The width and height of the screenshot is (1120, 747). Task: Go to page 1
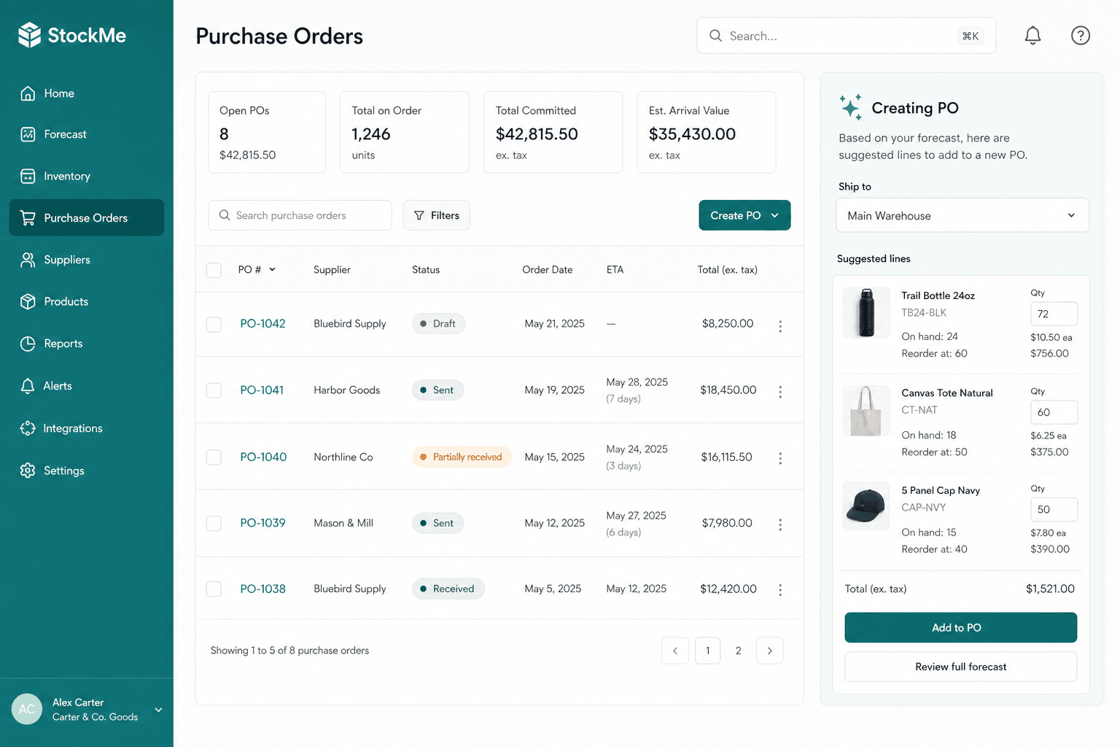pos(708,651)
